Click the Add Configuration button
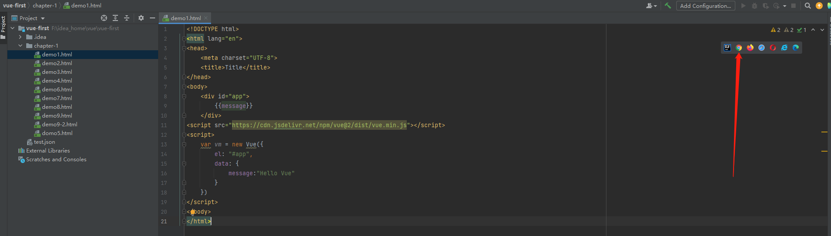Screen dimensions: 831x236 coord(706,6)
